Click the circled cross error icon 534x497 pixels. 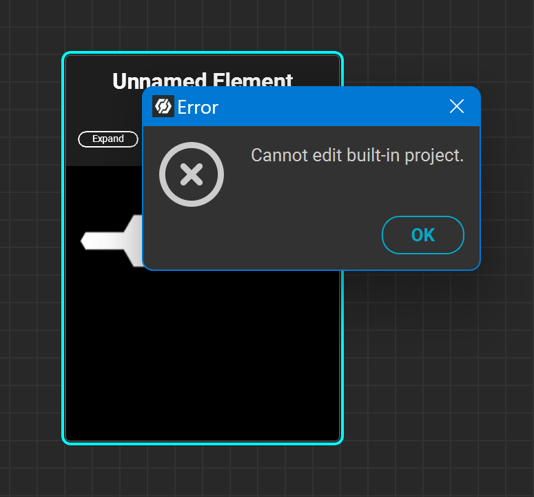point(192,174)
